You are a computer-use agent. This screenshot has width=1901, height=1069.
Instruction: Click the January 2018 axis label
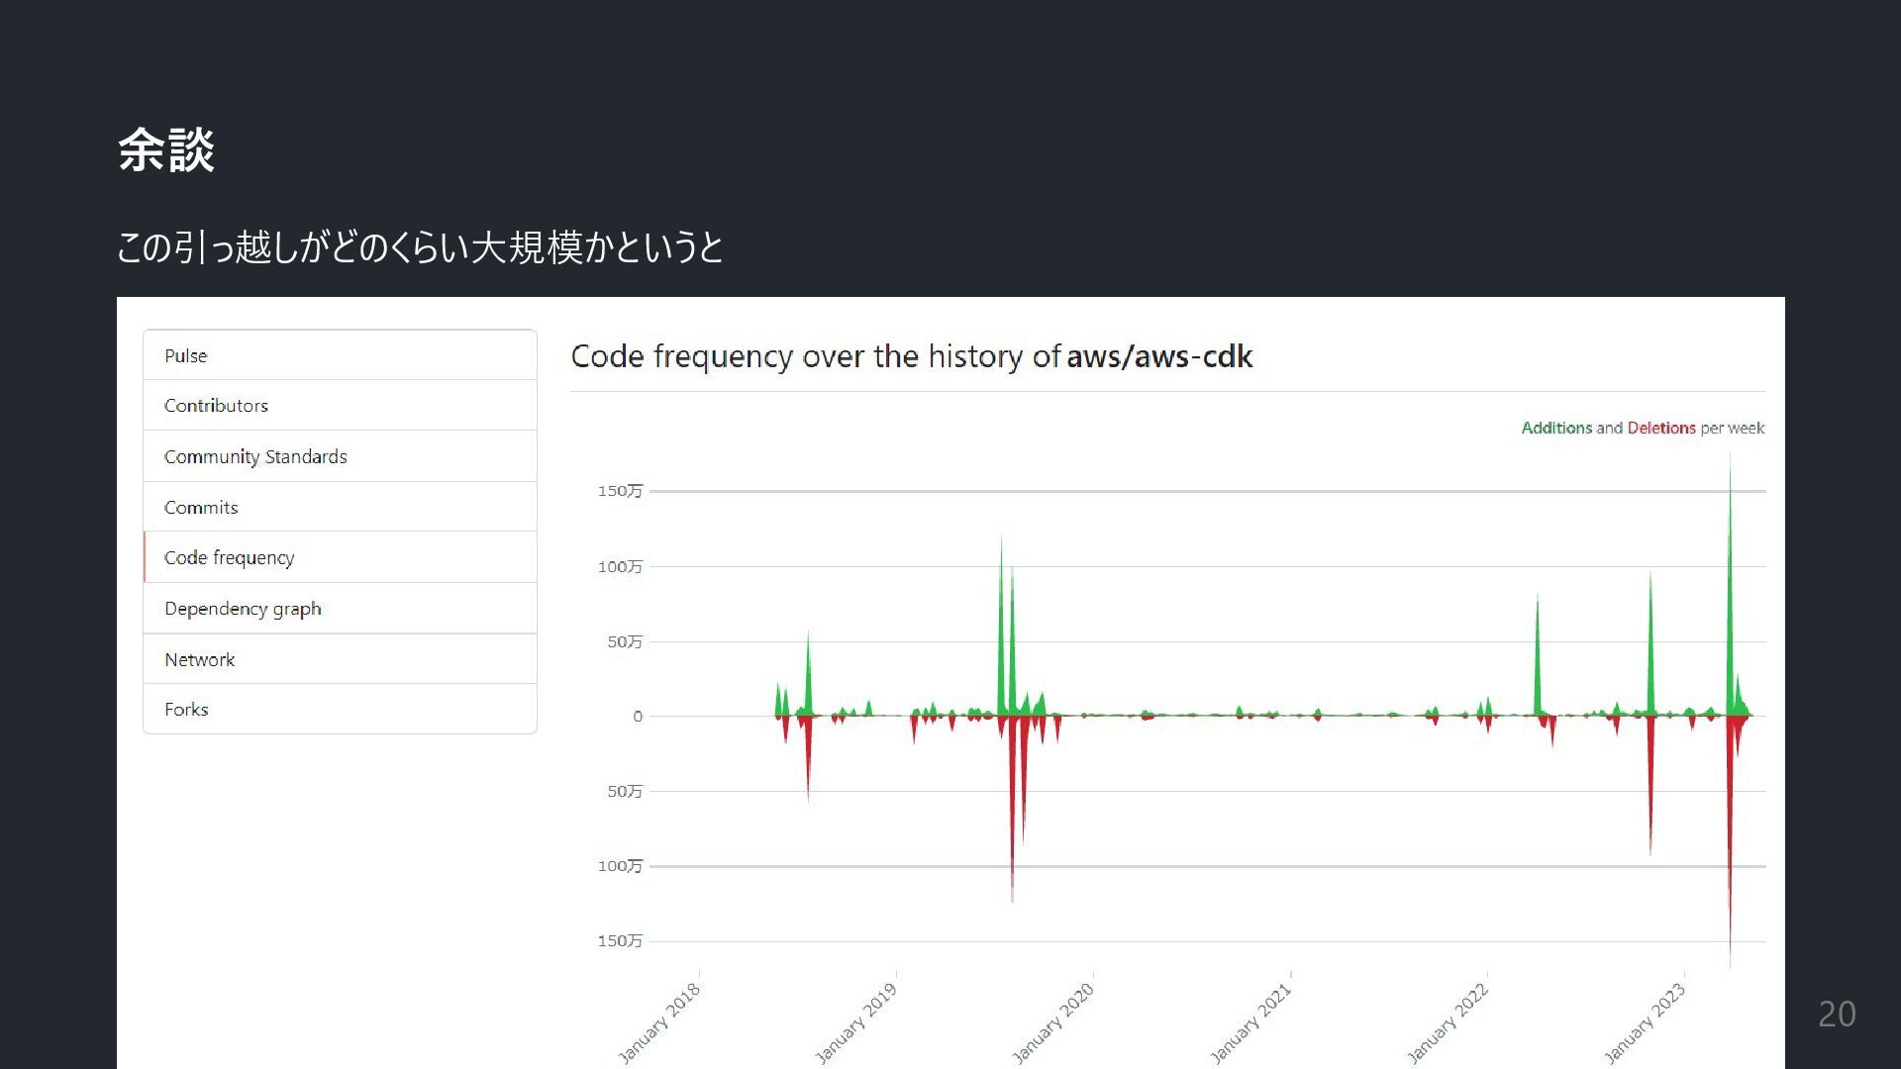coord(659,1022)
